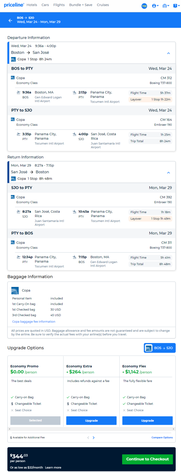181x472 pixels.
Task: Open the Hotels tab
Action: pos(32,5)
